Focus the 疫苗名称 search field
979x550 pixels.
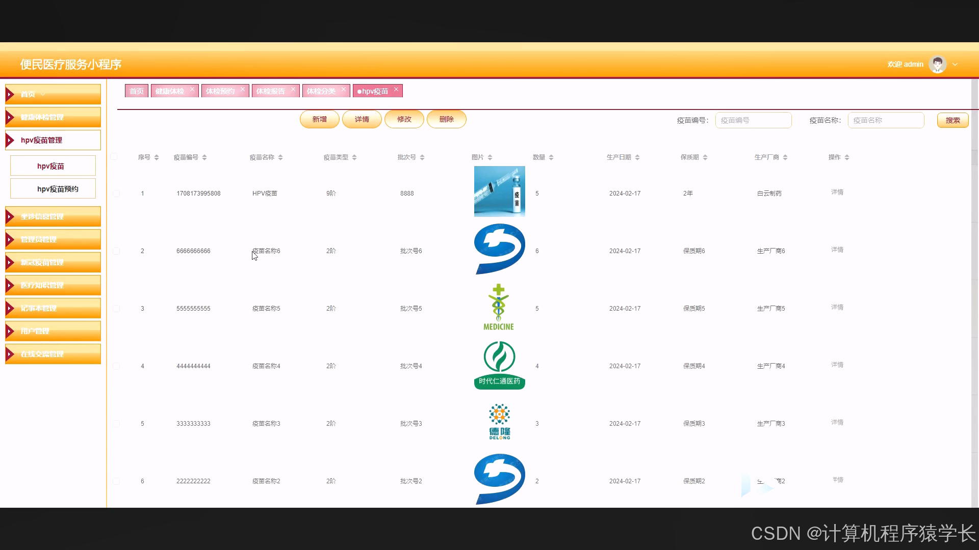click(886, 120)
